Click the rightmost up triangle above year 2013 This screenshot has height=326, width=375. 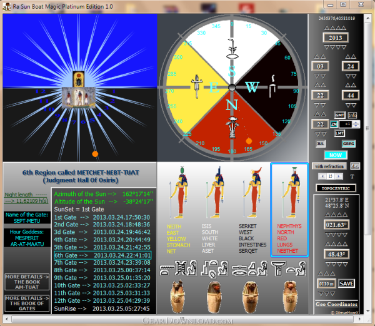(x=344, y=28)
